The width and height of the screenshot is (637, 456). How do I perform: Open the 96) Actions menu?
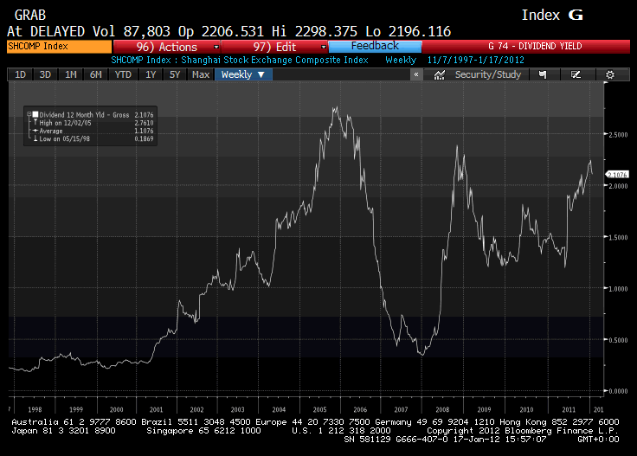[166, 47]
